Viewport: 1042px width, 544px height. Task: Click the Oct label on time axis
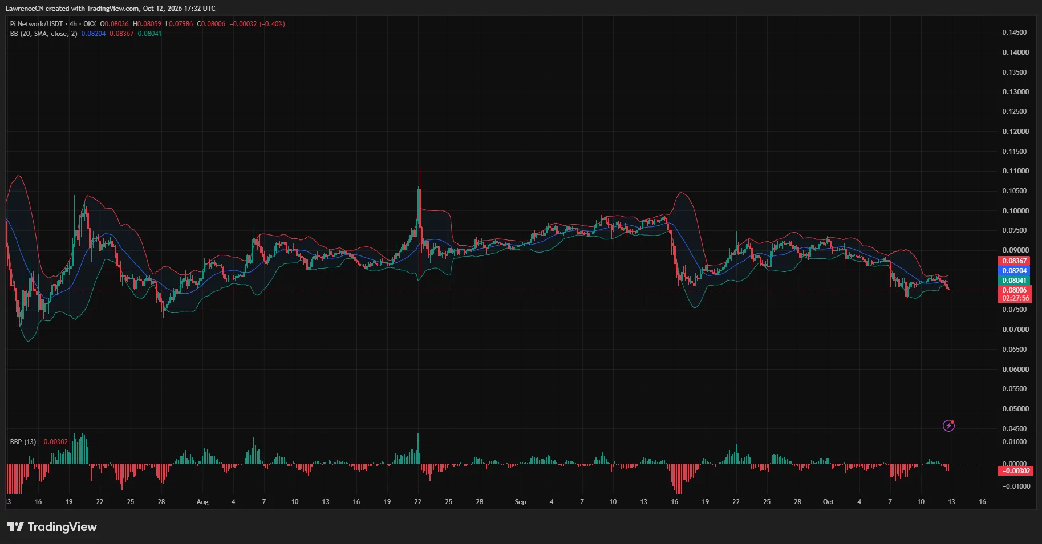[x=828, y=502]
